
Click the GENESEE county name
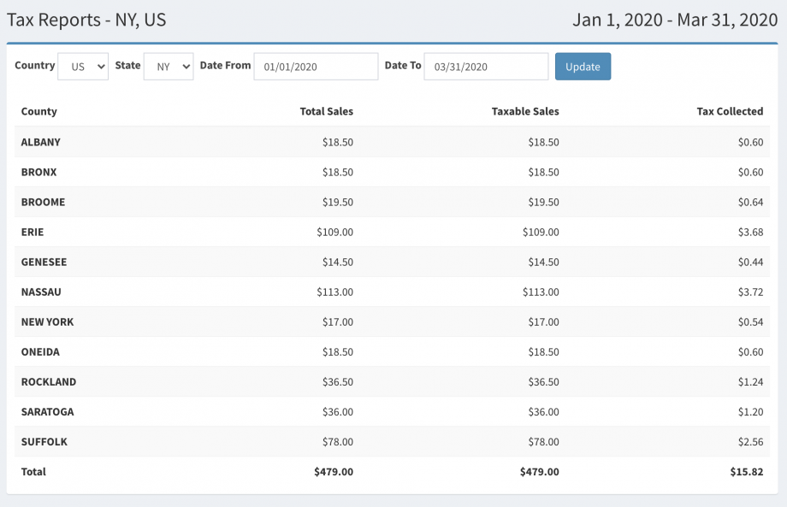[x=44, y=262]
